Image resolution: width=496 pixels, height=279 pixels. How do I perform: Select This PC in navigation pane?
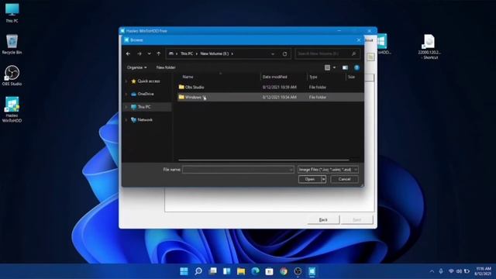tap(144, 107)
